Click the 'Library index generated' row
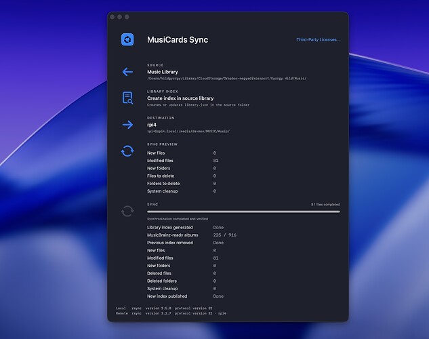 (186, 227)
